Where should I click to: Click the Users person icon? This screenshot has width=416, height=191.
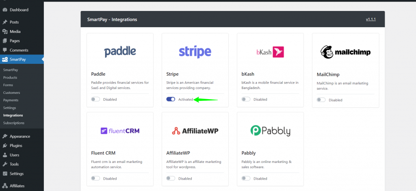5,155
